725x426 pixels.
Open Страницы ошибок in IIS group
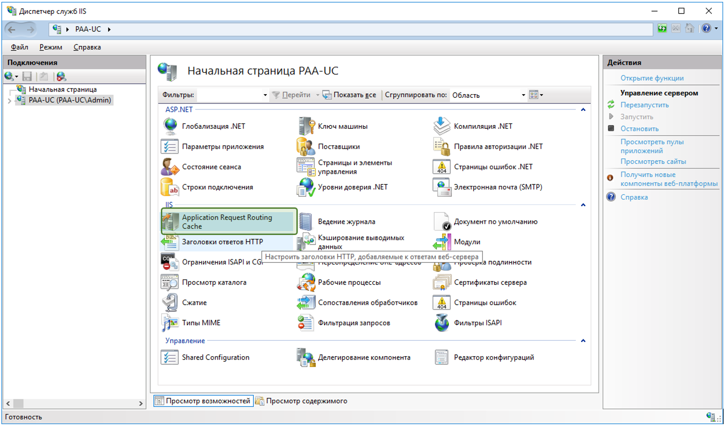475,302
